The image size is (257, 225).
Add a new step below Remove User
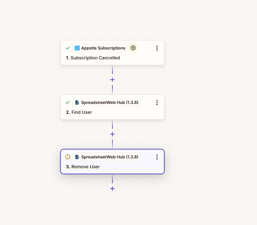(x=112, y=189)
